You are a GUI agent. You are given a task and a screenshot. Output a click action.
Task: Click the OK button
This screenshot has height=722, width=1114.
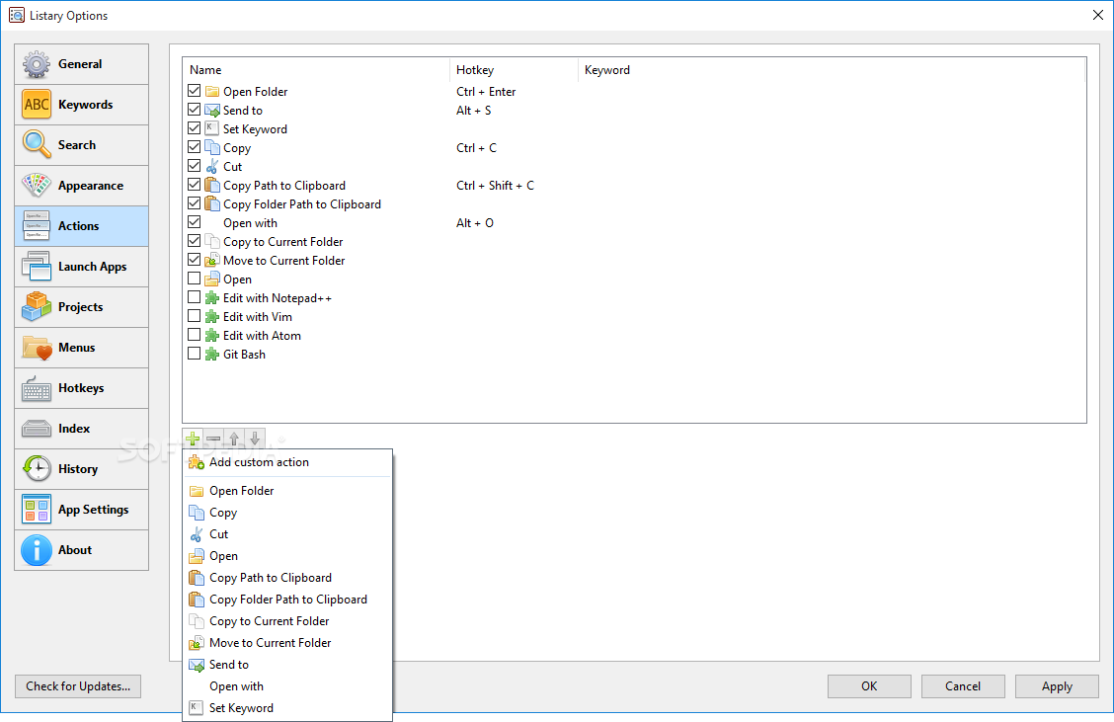pyautogui.click(x=869, y=686)
